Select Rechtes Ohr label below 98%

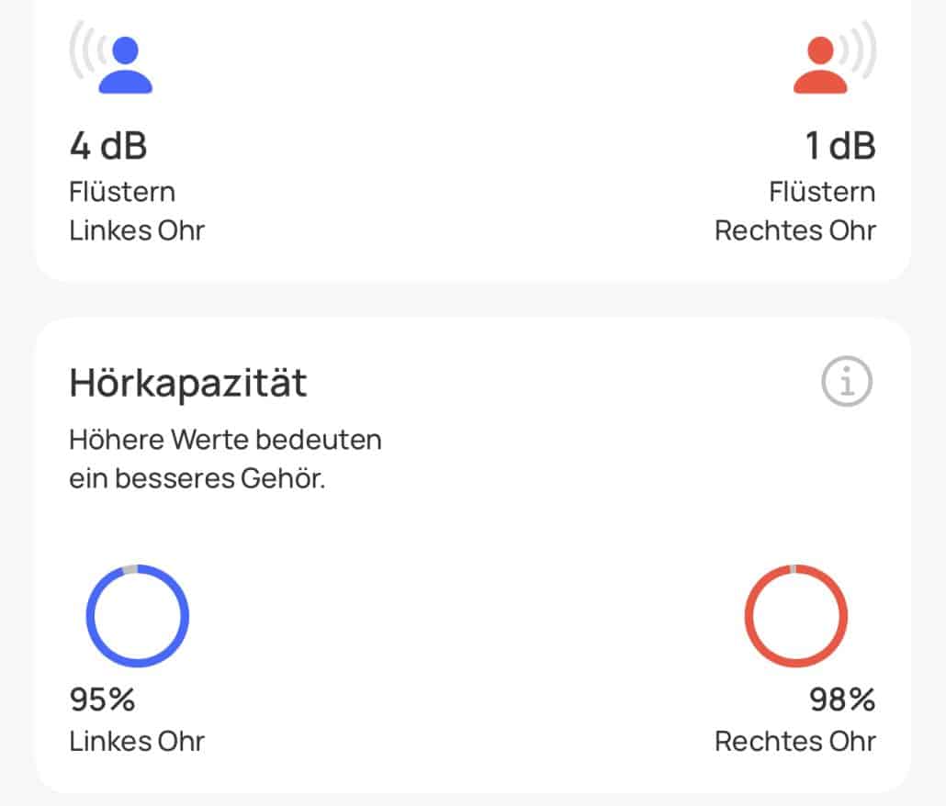[x=795, y=741]
